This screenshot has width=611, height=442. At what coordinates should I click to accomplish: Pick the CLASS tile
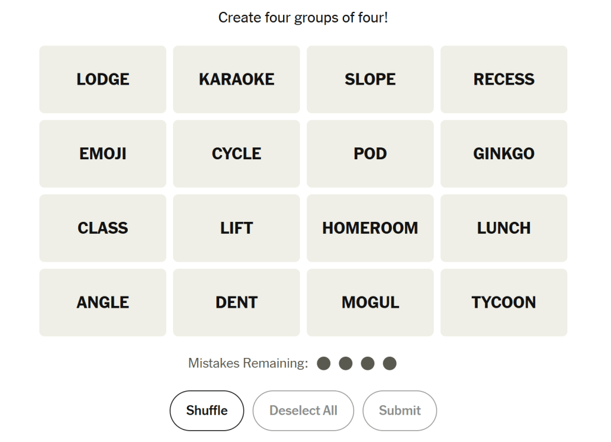[x=103, y=228]
